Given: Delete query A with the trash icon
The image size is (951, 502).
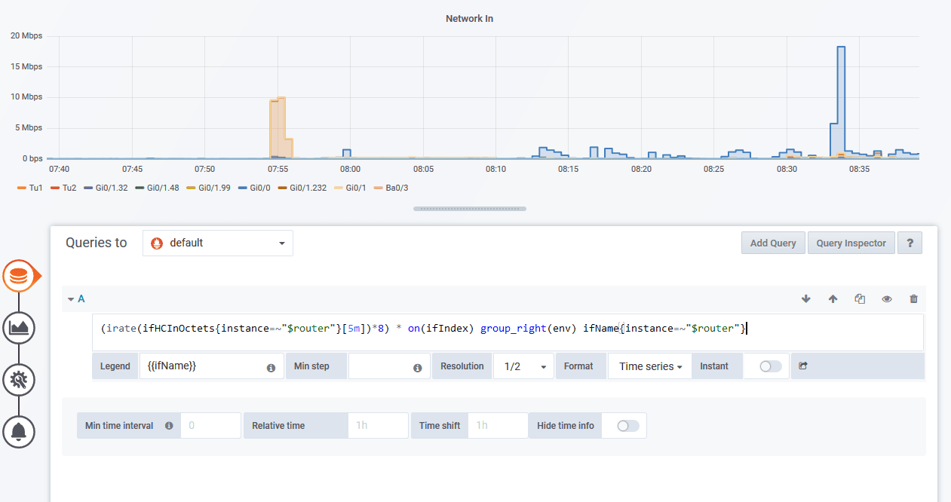Looking at the screenshot, I should click(913, 298).
